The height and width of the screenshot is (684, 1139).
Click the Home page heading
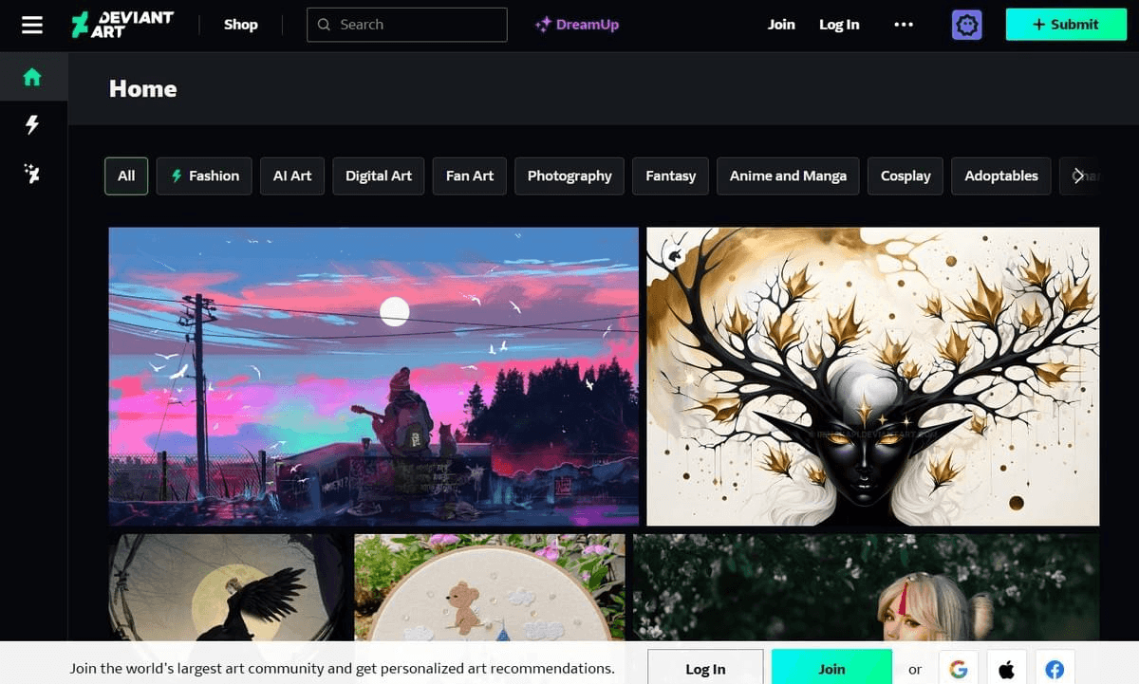[x=143, y=88]
